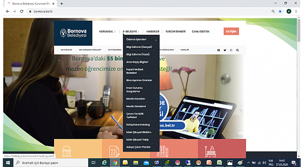Click the website search magnifier icon
Screen dimensions: 303x167
pos(237,50)
